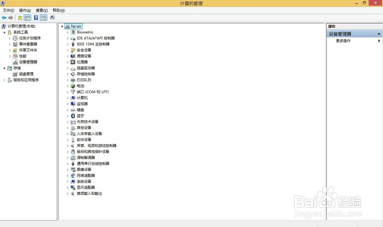Toggle the Show/Hide console tree icon

coord(27,18)
